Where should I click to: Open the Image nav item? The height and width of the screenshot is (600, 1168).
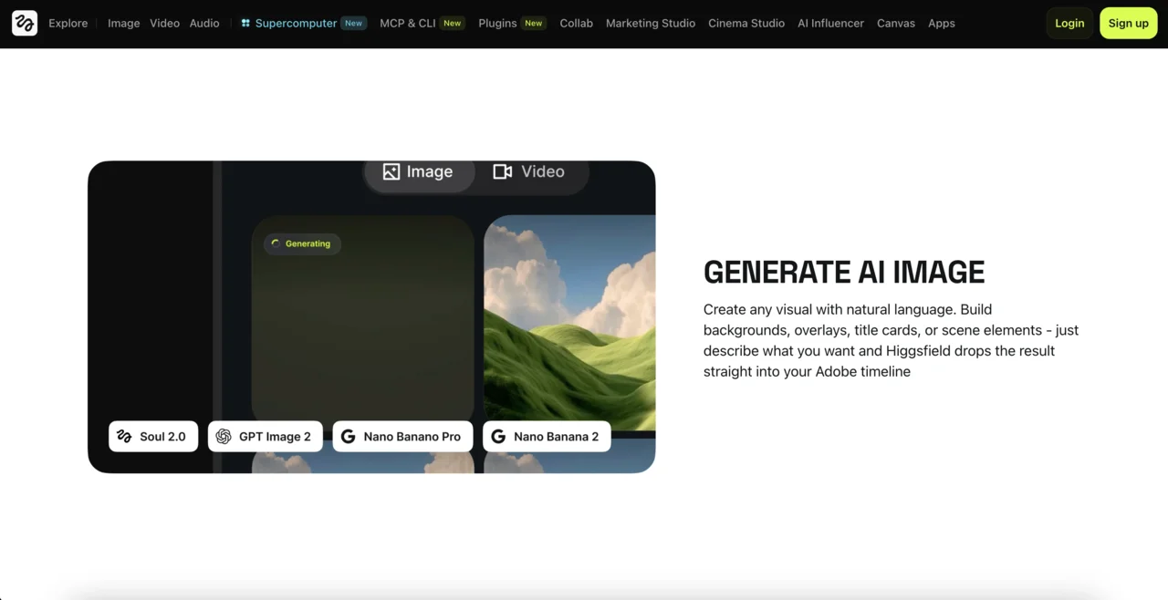(x=124, y=24)
